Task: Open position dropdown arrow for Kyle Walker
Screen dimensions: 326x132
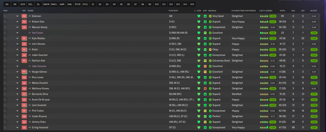Action: [x=17, y=38]
